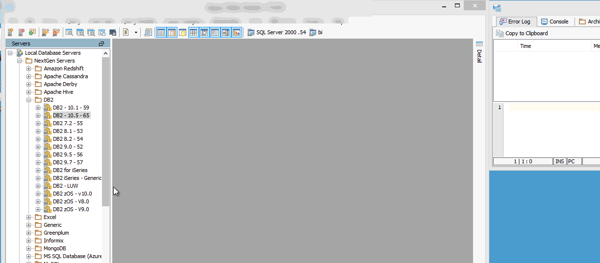
Task: Select the DB2 zOS - v10.0 server entry
Action: (72, 194)
